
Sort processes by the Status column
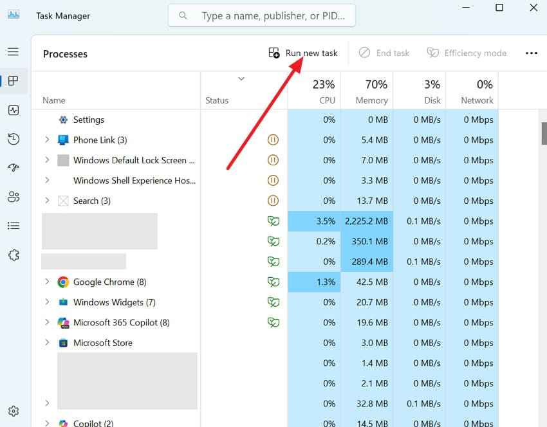click(217, 100)
